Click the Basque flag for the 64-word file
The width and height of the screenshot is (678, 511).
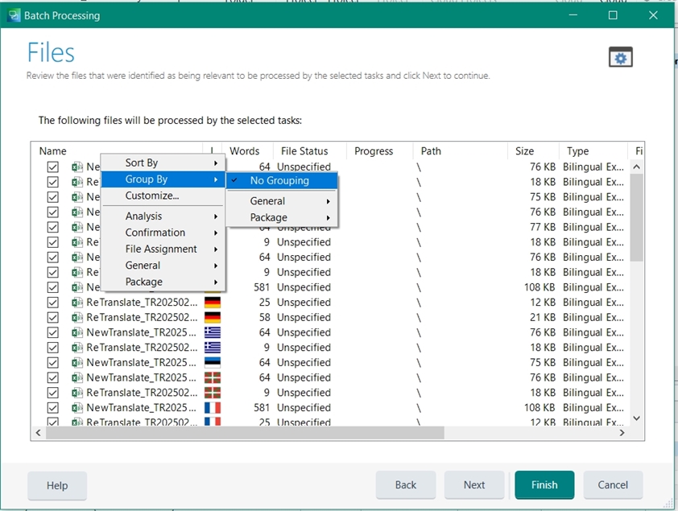pos(213,378)
